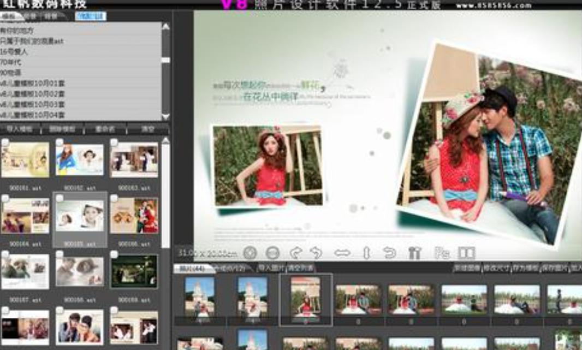Flip the photo vertically with the up-down arrow
582x350 pixels.
tap(366, 253)
